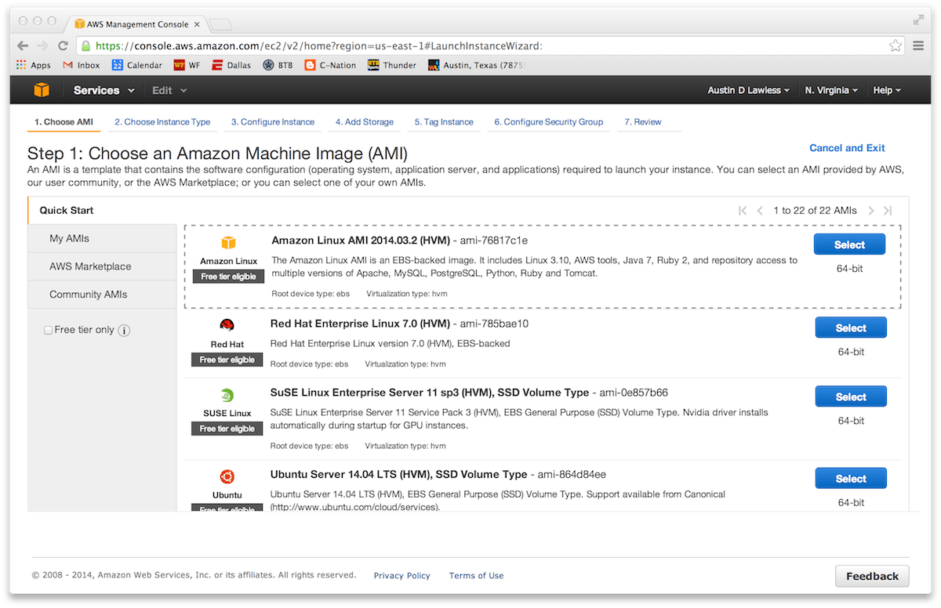Open the My AMIs sidebar tab
Screen dimensions: 941x608
pyautogui.click(x=102, y=238)
